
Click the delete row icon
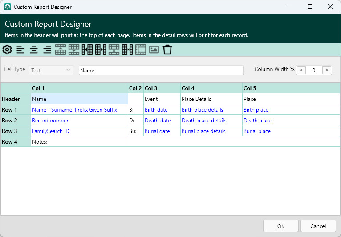click(114, 50)
